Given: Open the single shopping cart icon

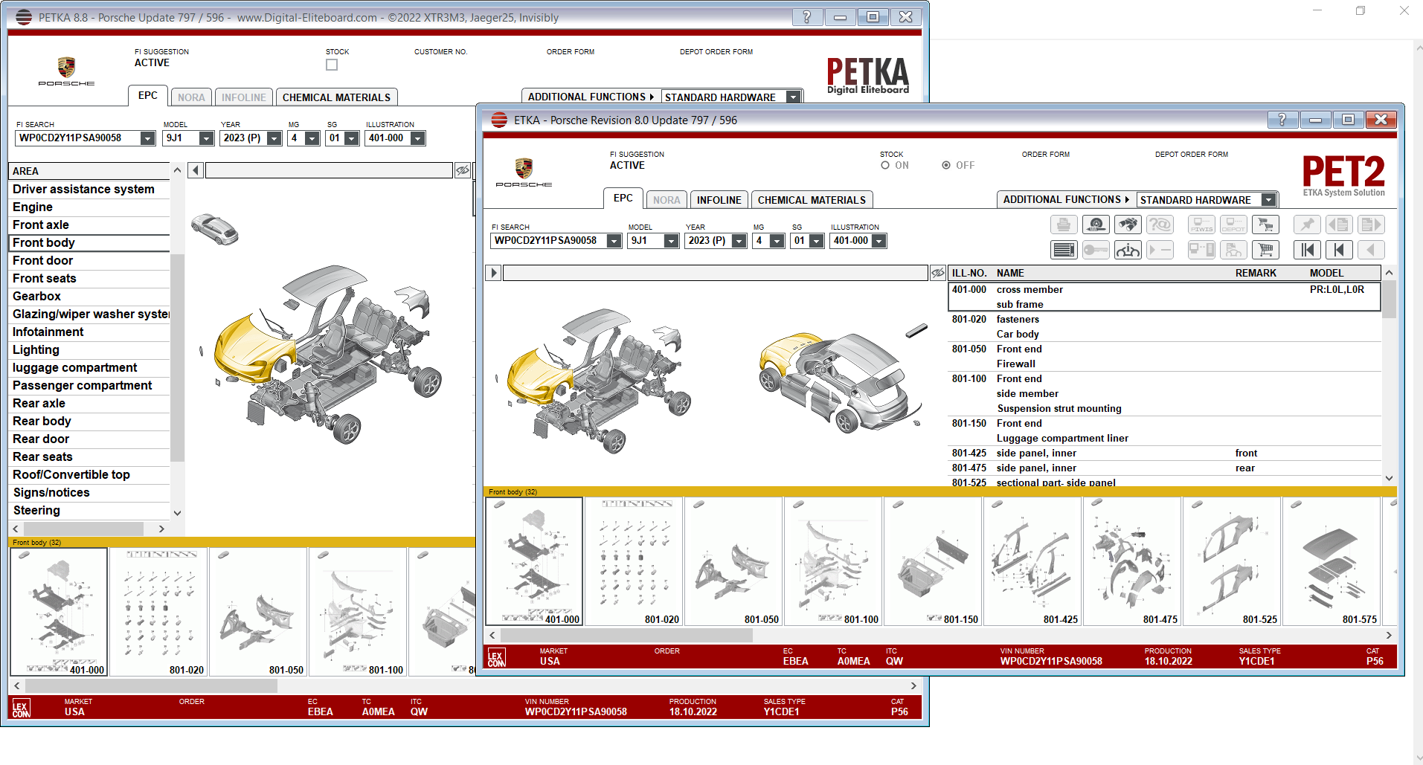Looking at the screenshot, I should 1265,250.
